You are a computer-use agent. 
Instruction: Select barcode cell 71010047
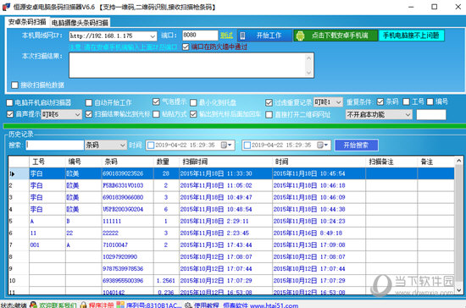(x=127, y=245)
